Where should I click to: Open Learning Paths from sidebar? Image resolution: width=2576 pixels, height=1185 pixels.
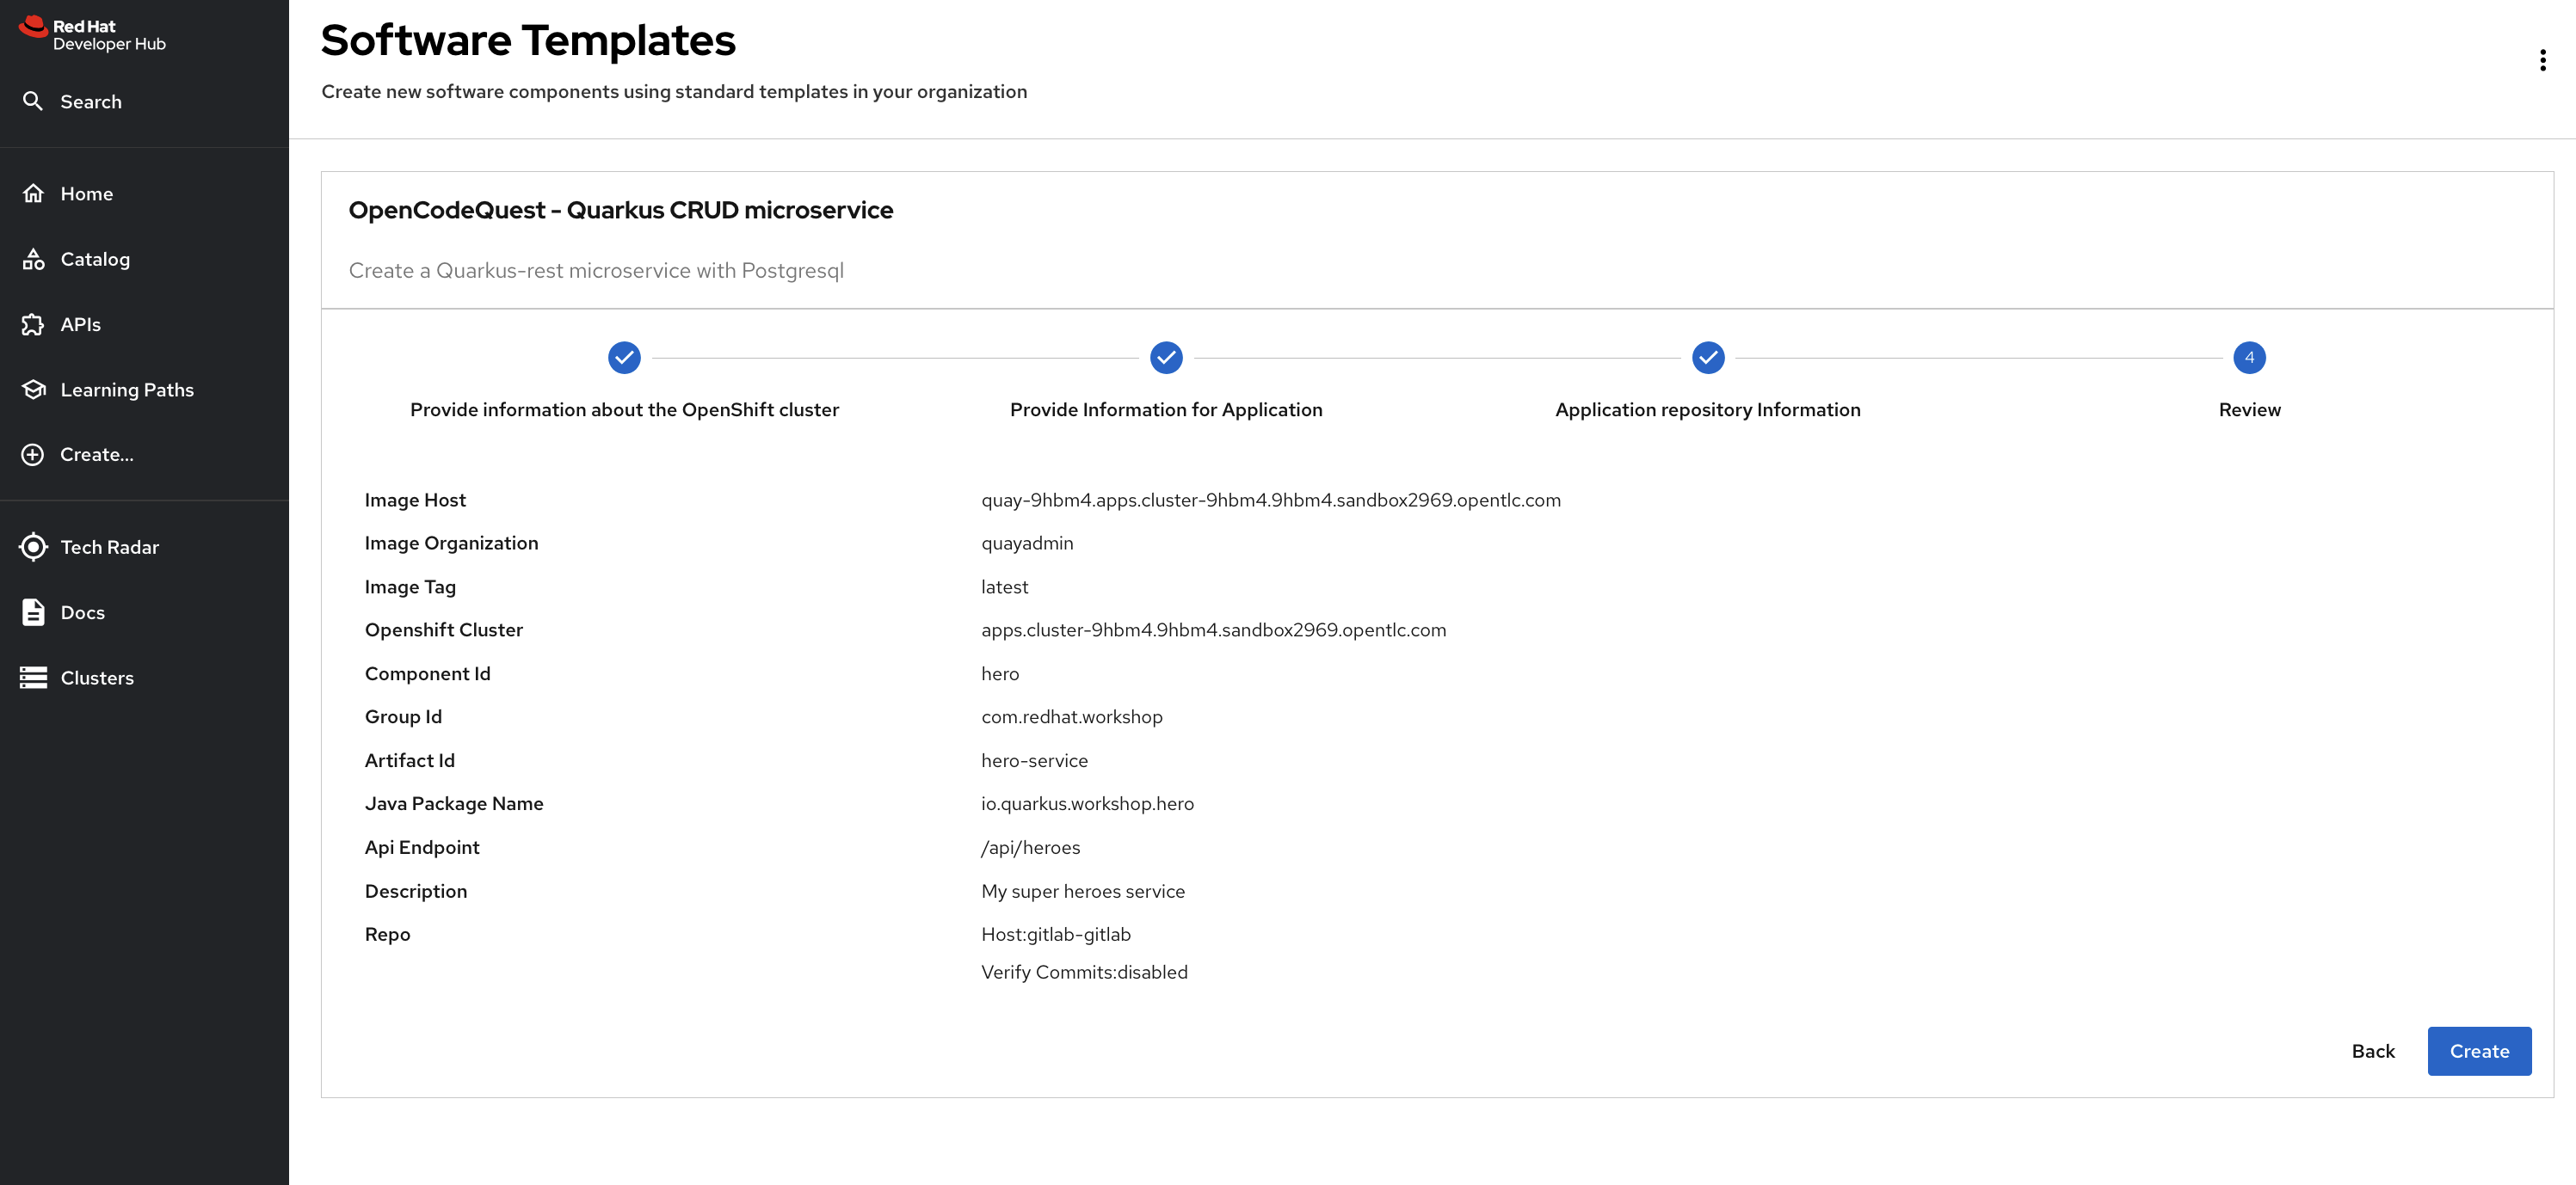tap(144, 390)
